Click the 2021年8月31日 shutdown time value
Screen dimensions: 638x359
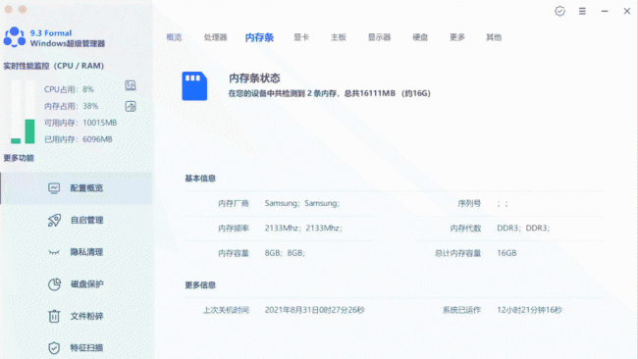coord(314,310)
